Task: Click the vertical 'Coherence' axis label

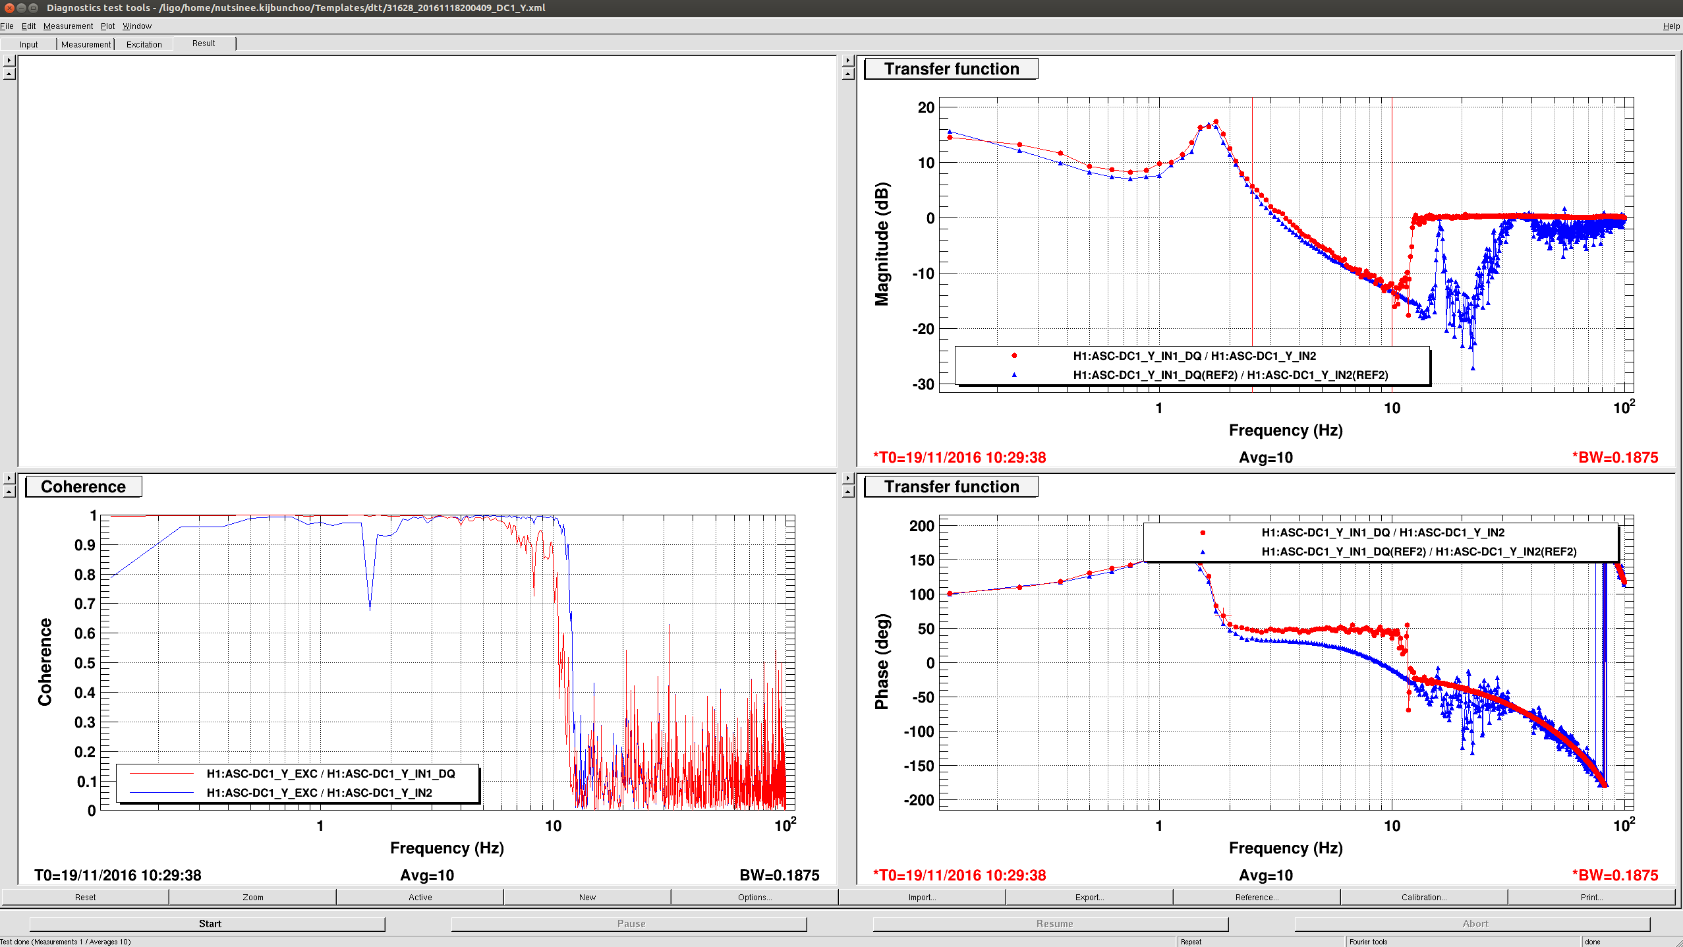Action: (x=44, y=662)
